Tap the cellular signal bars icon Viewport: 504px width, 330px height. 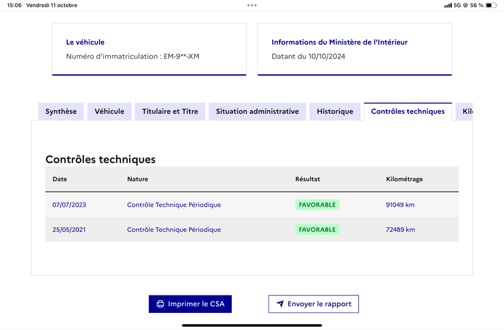(x=448, y=6)
